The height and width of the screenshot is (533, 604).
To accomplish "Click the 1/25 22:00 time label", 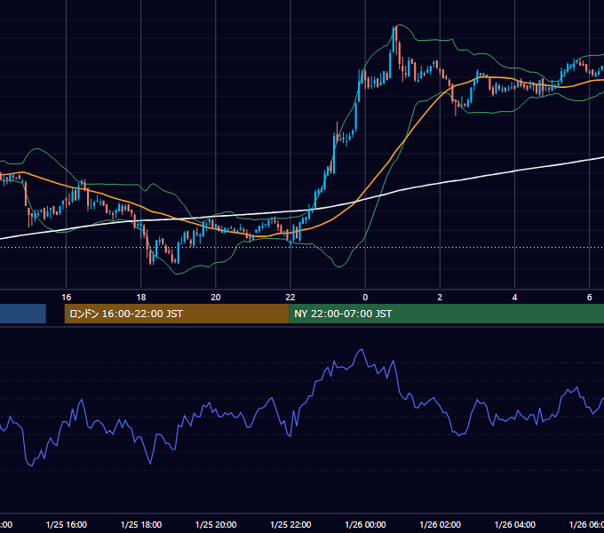I will tap(290, 524).
